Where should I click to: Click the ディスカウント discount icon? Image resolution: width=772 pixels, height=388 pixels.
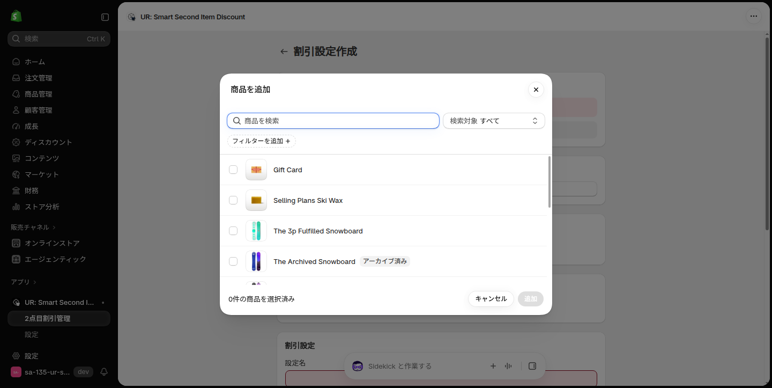[16, 142]
